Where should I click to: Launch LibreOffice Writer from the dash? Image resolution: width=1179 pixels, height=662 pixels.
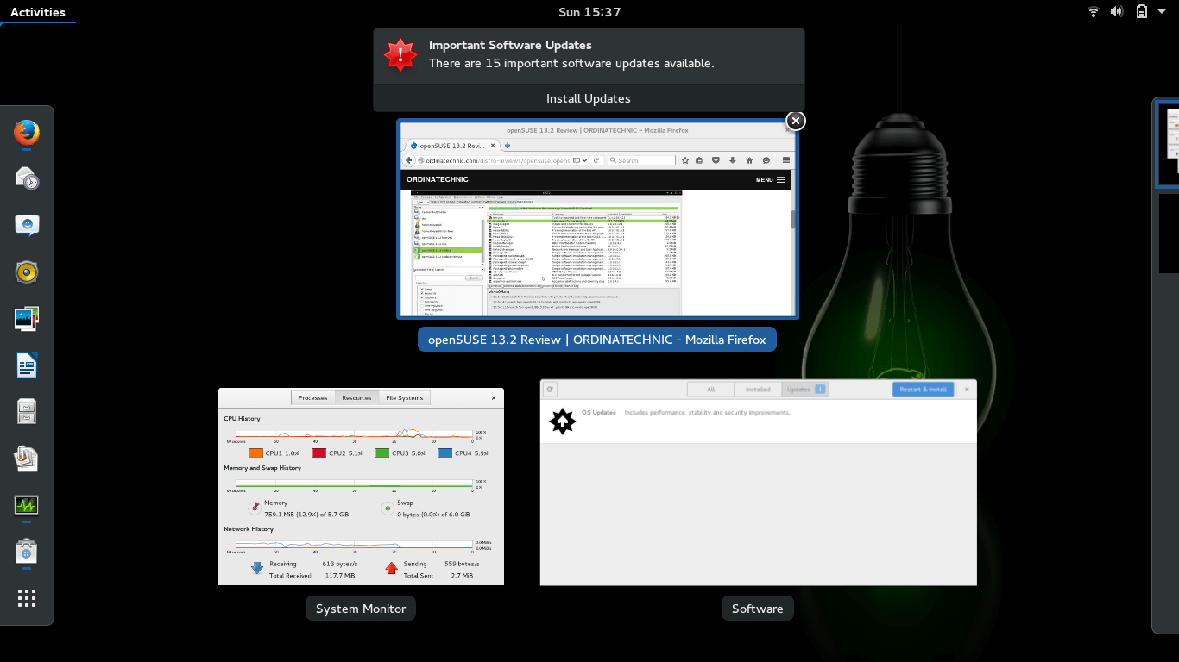coord(27,365)
